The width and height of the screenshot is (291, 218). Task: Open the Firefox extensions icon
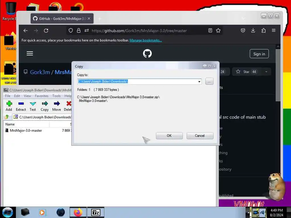(263, 30)
